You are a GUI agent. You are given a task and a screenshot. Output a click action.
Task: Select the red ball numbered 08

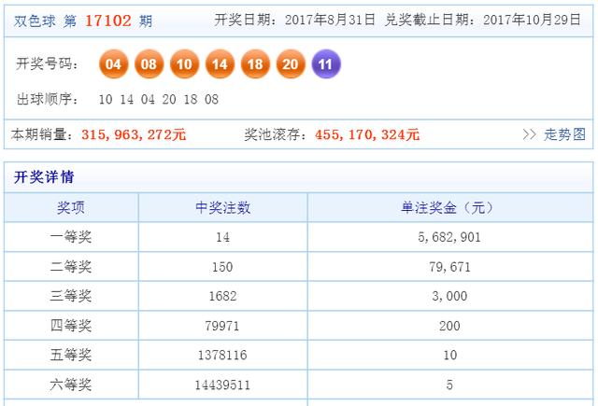pyautogui.click(x=149, y=64)
